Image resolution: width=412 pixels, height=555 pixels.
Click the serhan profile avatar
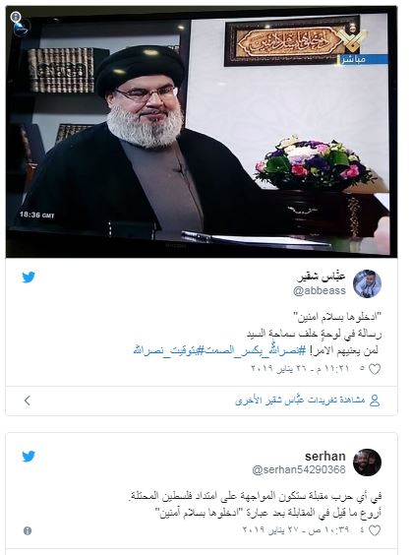click(367, 462)
